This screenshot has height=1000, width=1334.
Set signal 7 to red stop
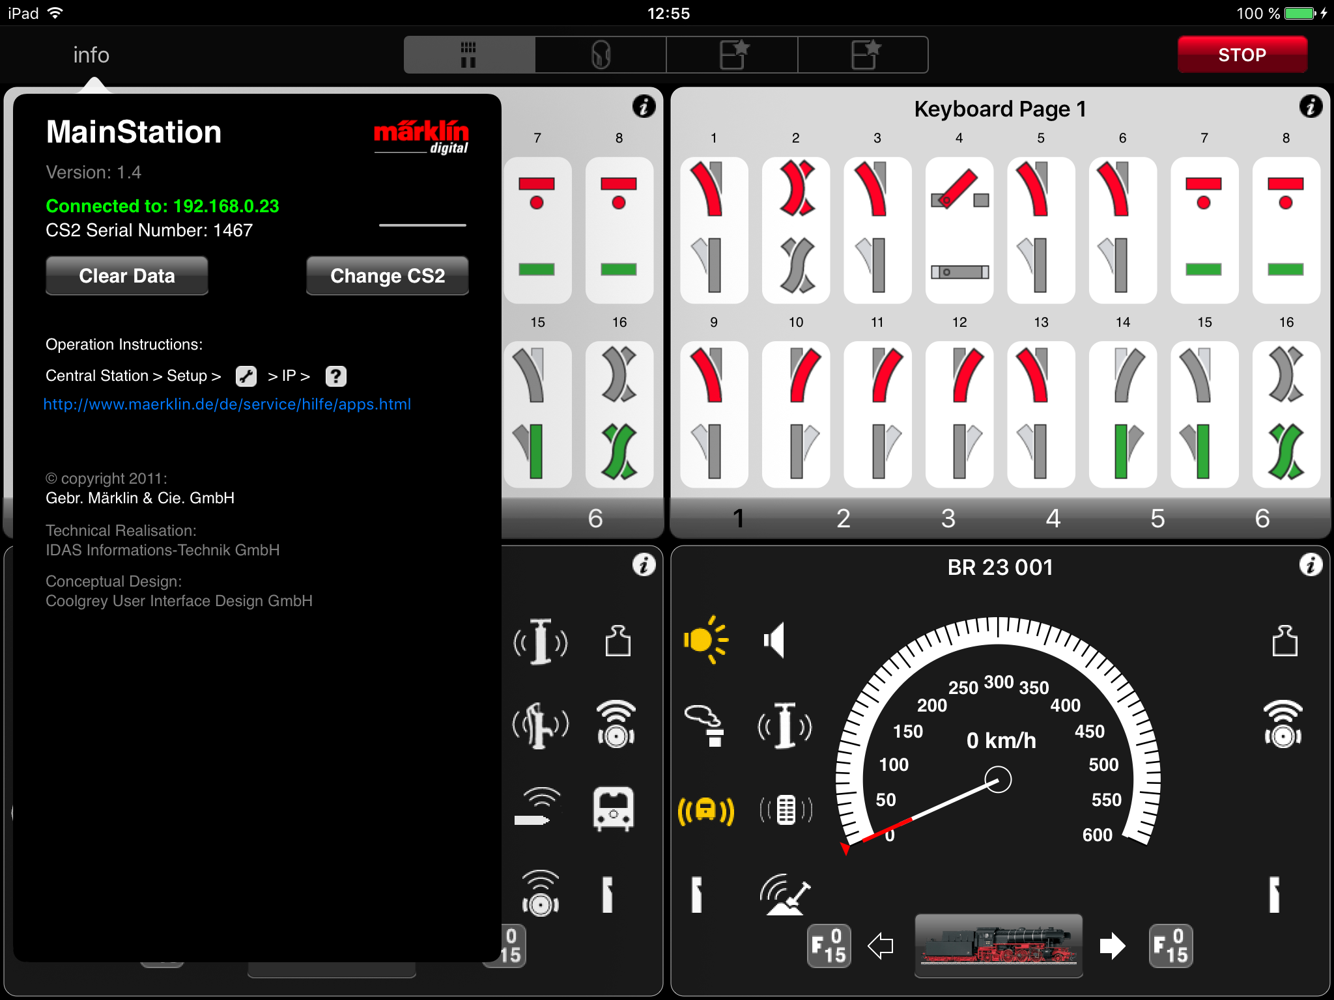pos(1204,193)
